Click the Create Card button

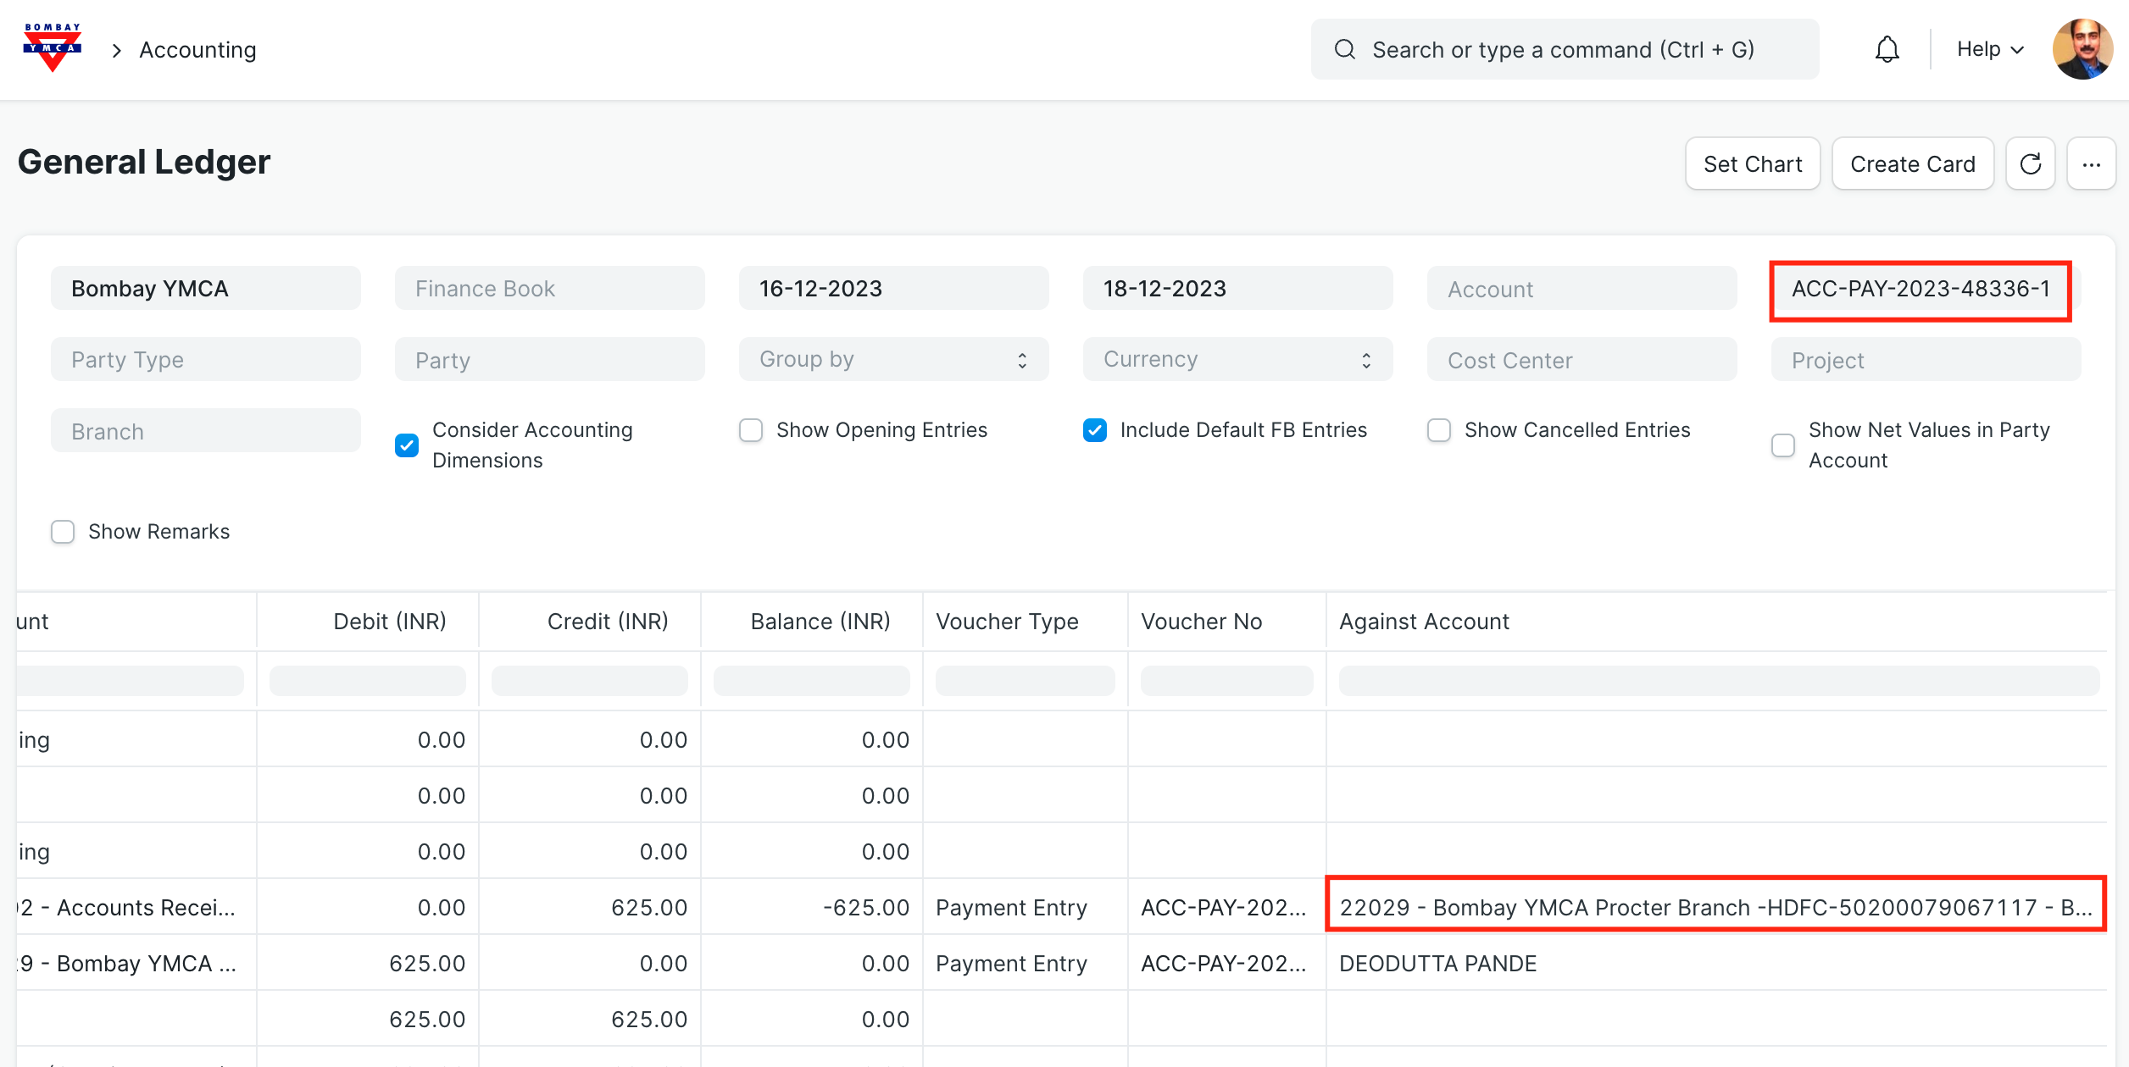[1912, 164]
